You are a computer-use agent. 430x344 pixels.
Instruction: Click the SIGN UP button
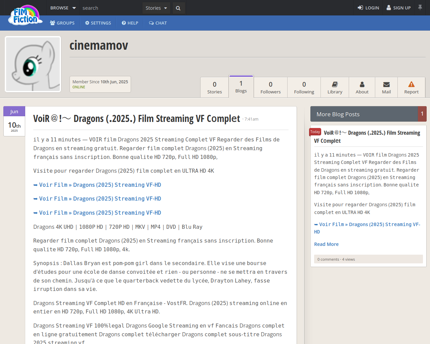tap(398, 8)
